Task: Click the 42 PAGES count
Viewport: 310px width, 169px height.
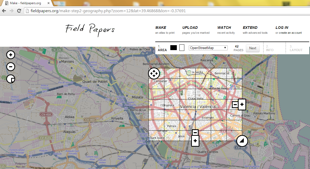Action: click(x=238, y=48)
